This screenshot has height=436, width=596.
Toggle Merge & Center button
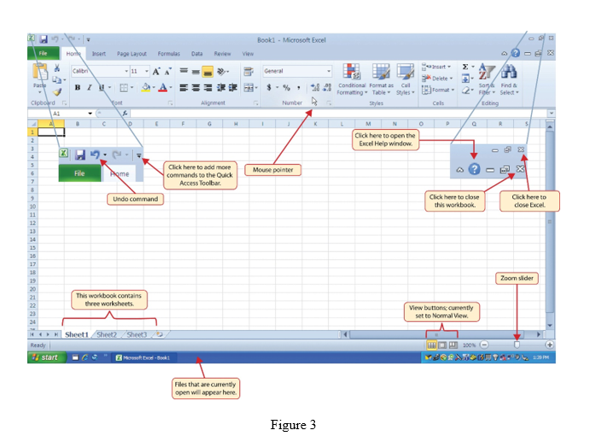[248, 88]
